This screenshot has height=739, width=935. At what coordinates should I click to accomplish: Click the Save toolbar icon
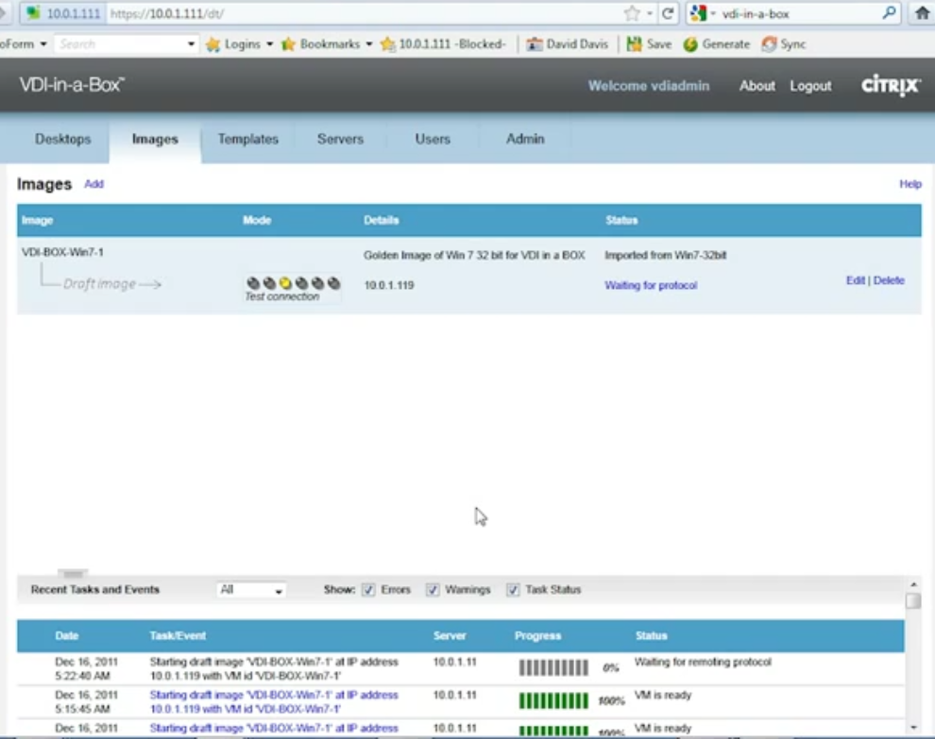[634, 44]
